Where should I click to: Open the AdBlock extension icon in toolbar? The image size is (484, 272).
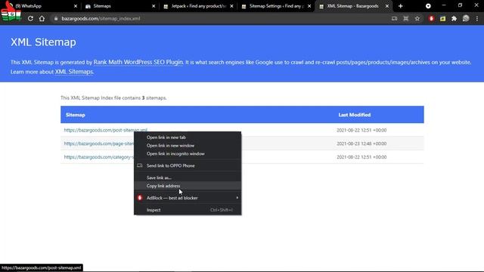(x=431, y=18)
